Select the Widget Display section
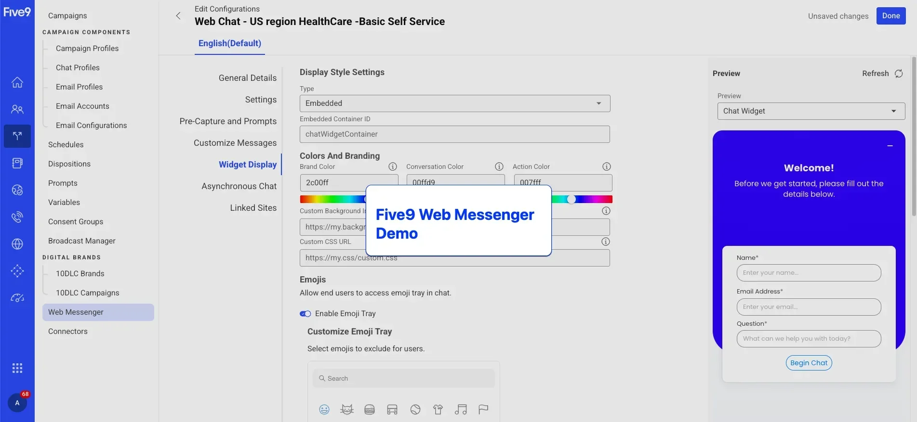 tap(248, 165)
